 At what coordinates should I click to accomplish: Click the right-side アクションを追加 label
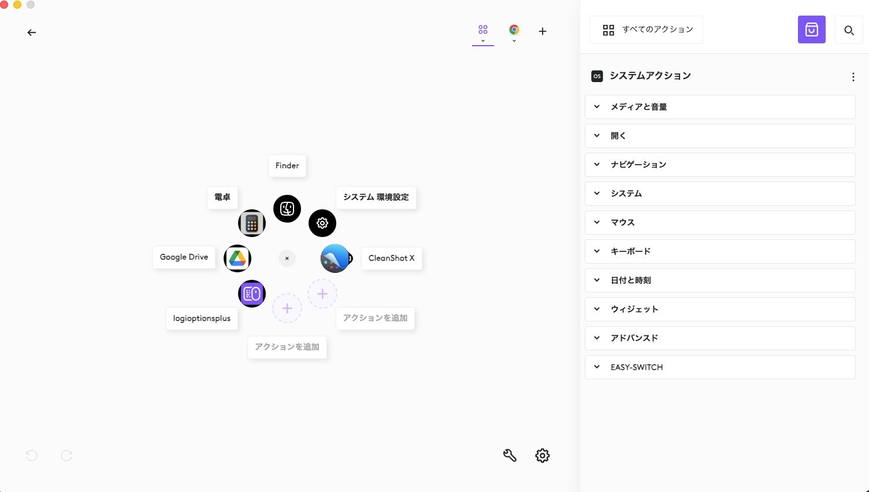pos(376,318)
